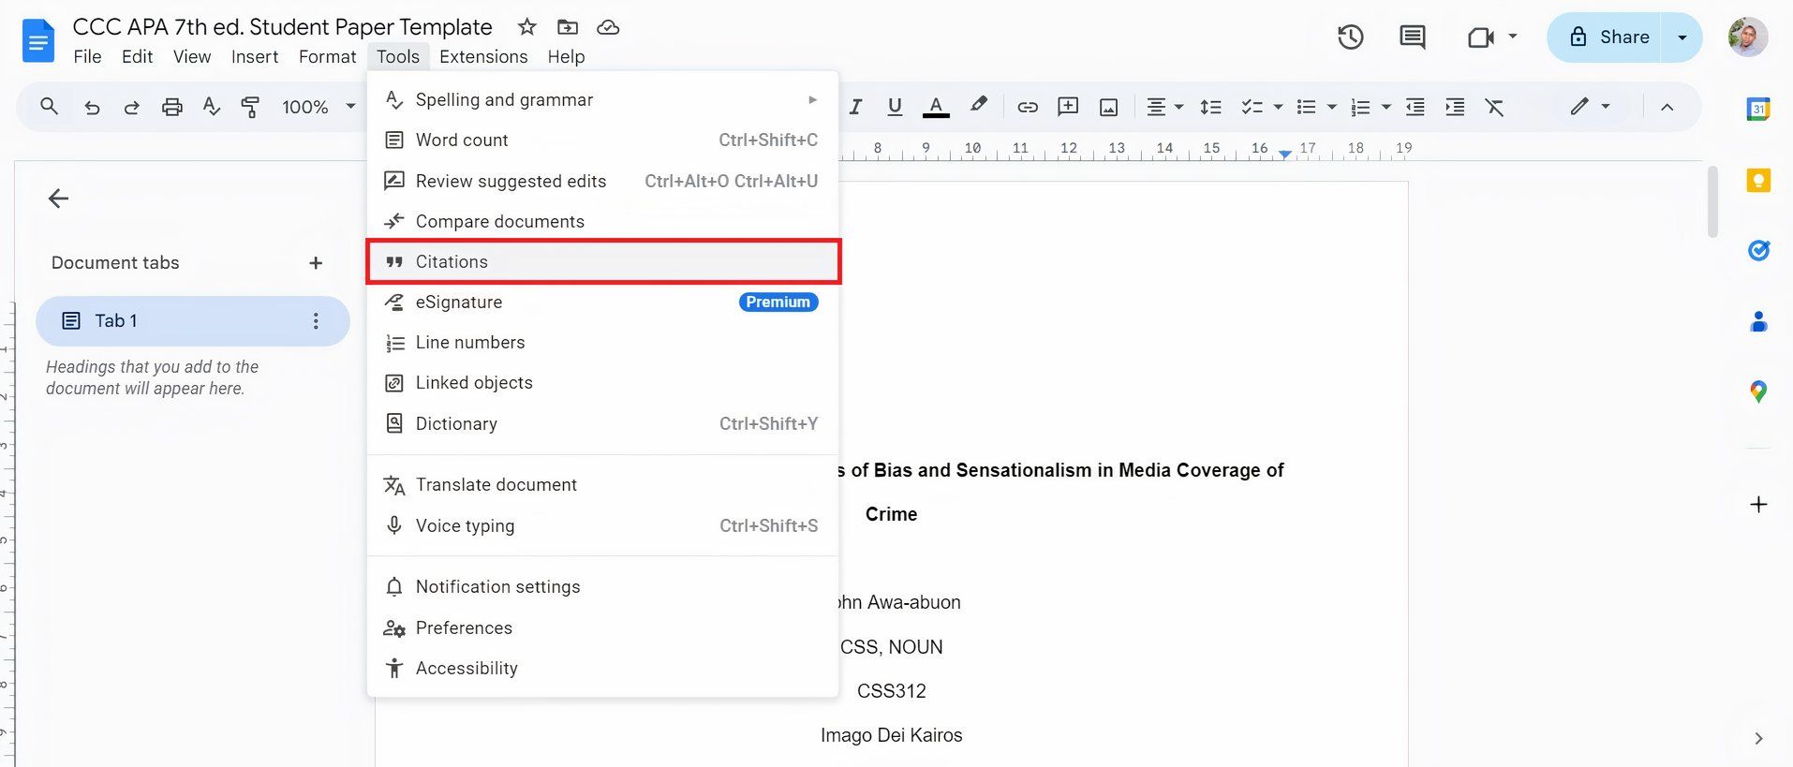Expand the Share options arrow
Viewport: 1793px width, 767px height.
click(x=1682, y=37)
